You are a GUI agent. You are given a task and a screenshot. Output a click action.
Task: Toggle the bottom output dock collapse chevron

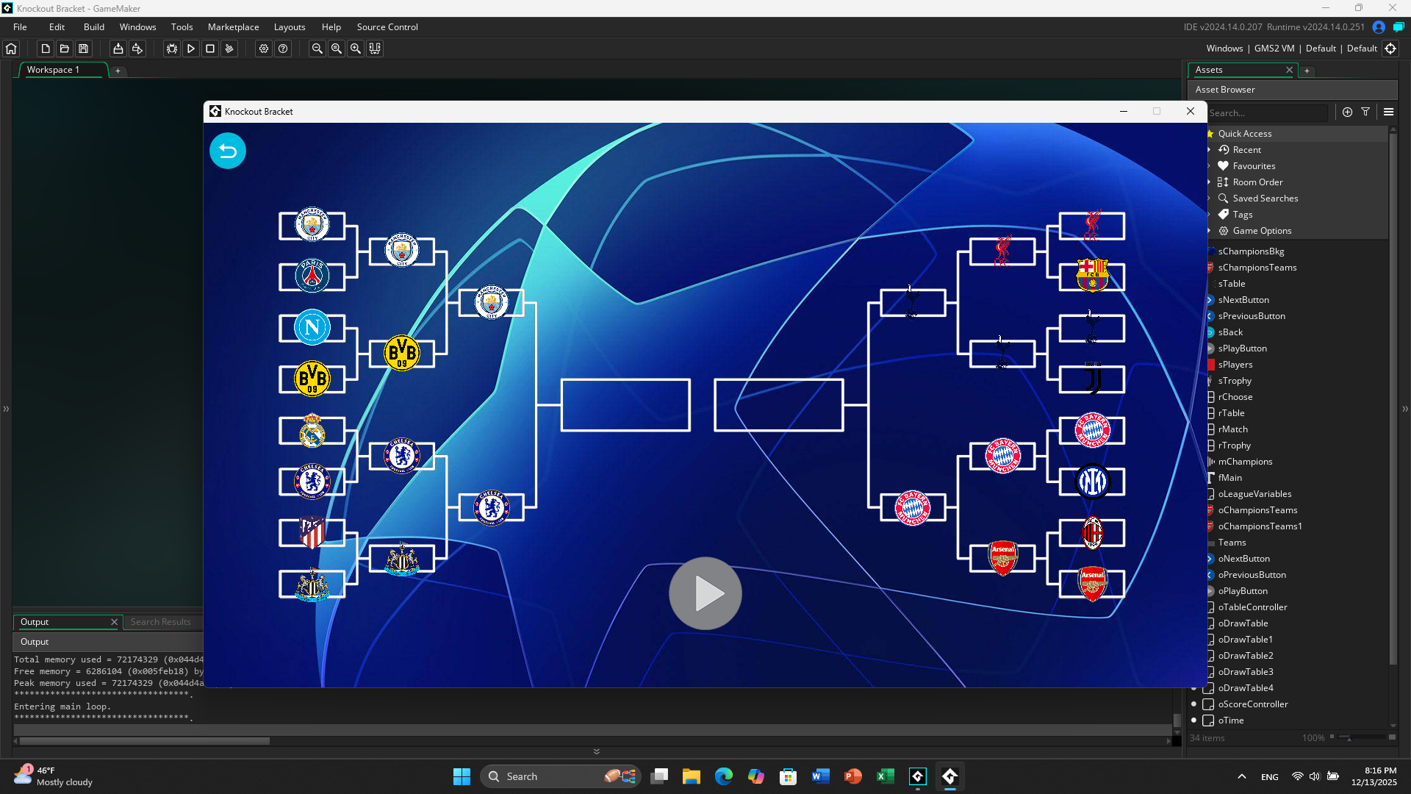596,751
